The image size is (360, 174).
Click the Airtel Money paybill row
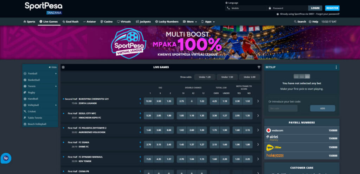pyautogui.click(x=302, y=138)
